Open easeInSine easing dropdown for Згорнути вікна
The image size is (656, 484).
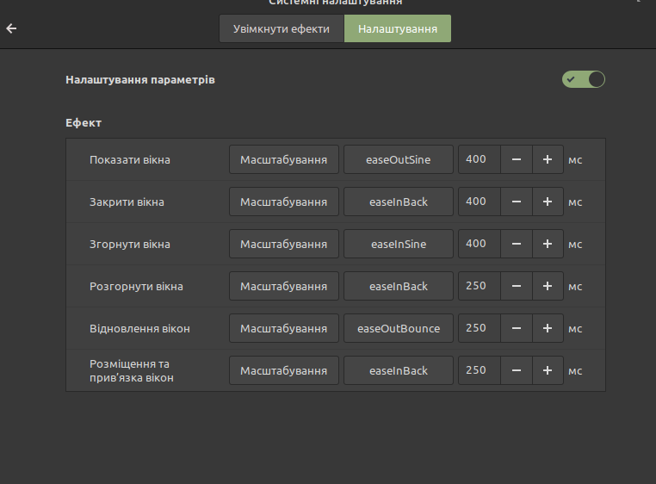[x=399, y=244]
